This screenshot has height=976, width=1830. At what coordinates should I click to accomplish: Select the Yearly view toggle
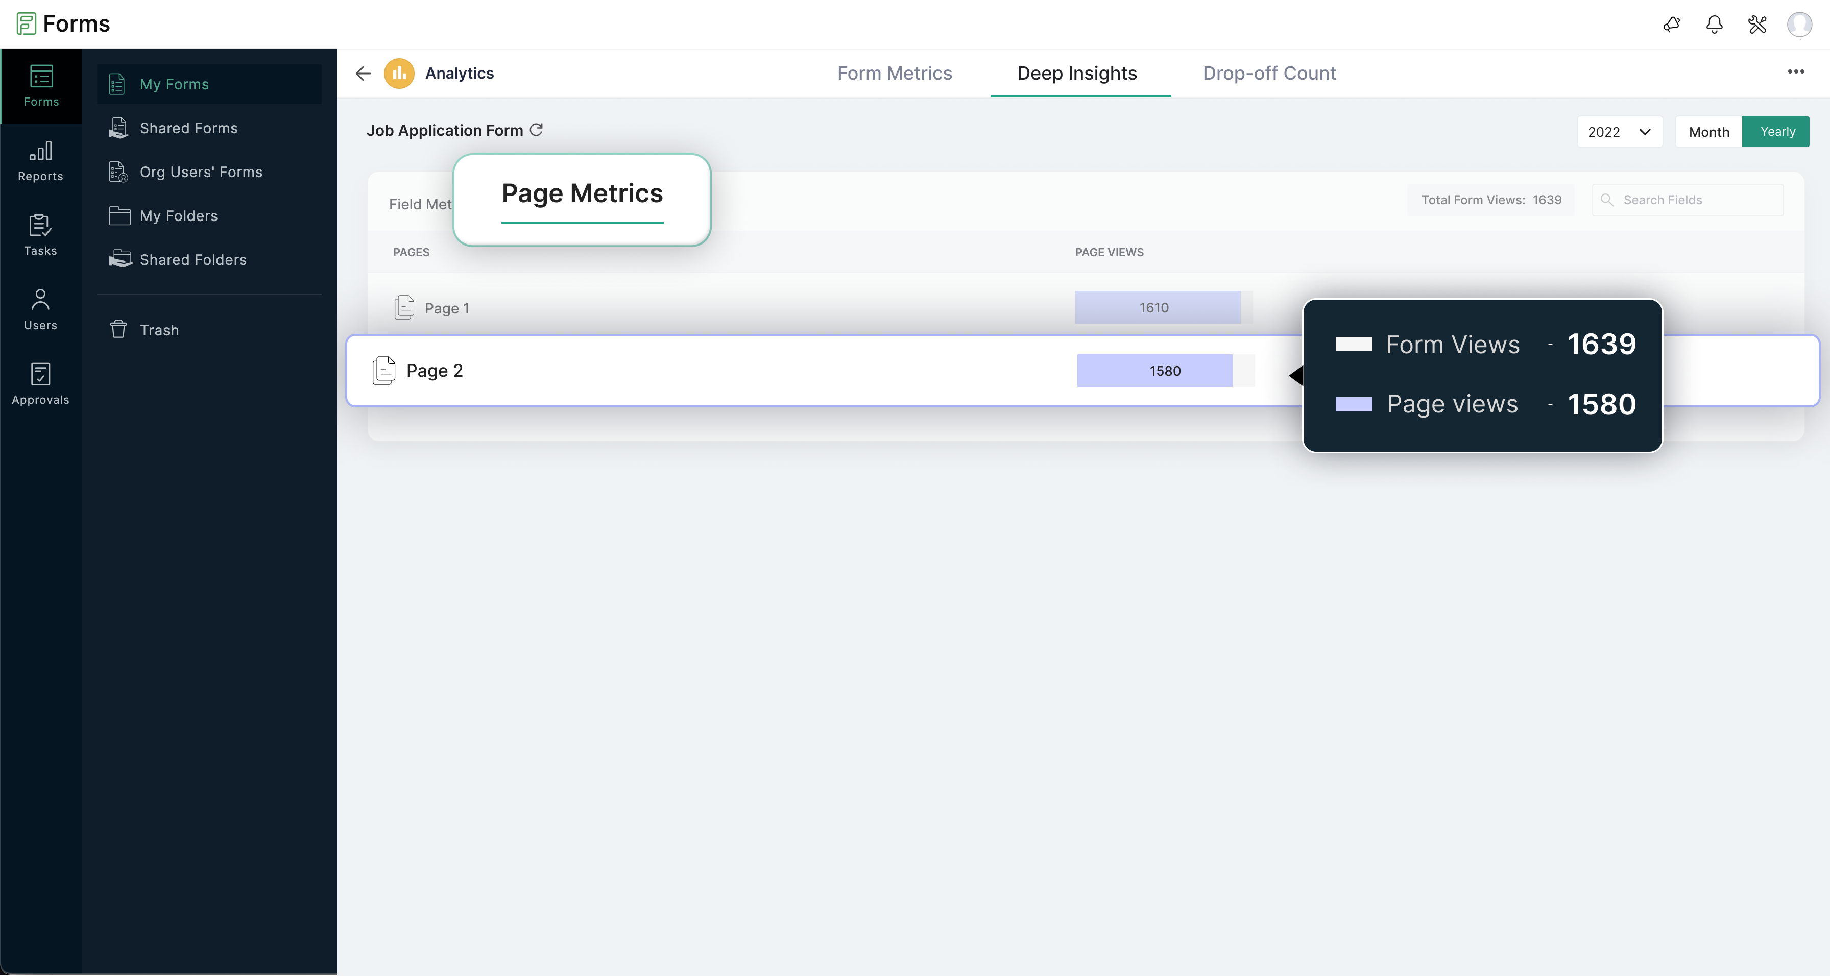tap(1776, 132)
